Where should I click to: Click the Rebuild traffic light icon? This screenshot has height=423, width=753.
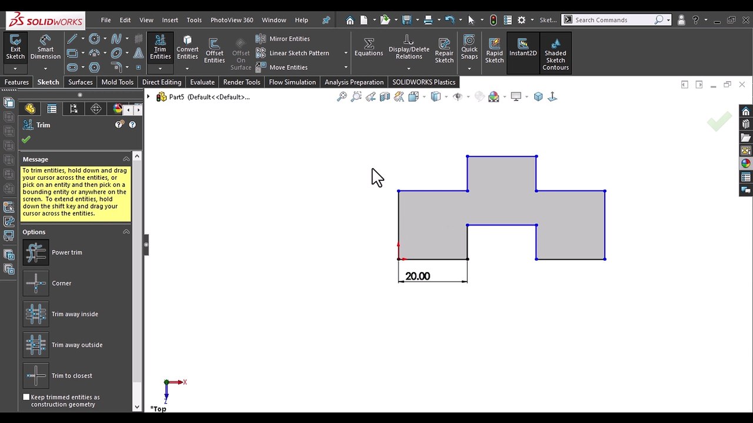(x=493, y=20)
